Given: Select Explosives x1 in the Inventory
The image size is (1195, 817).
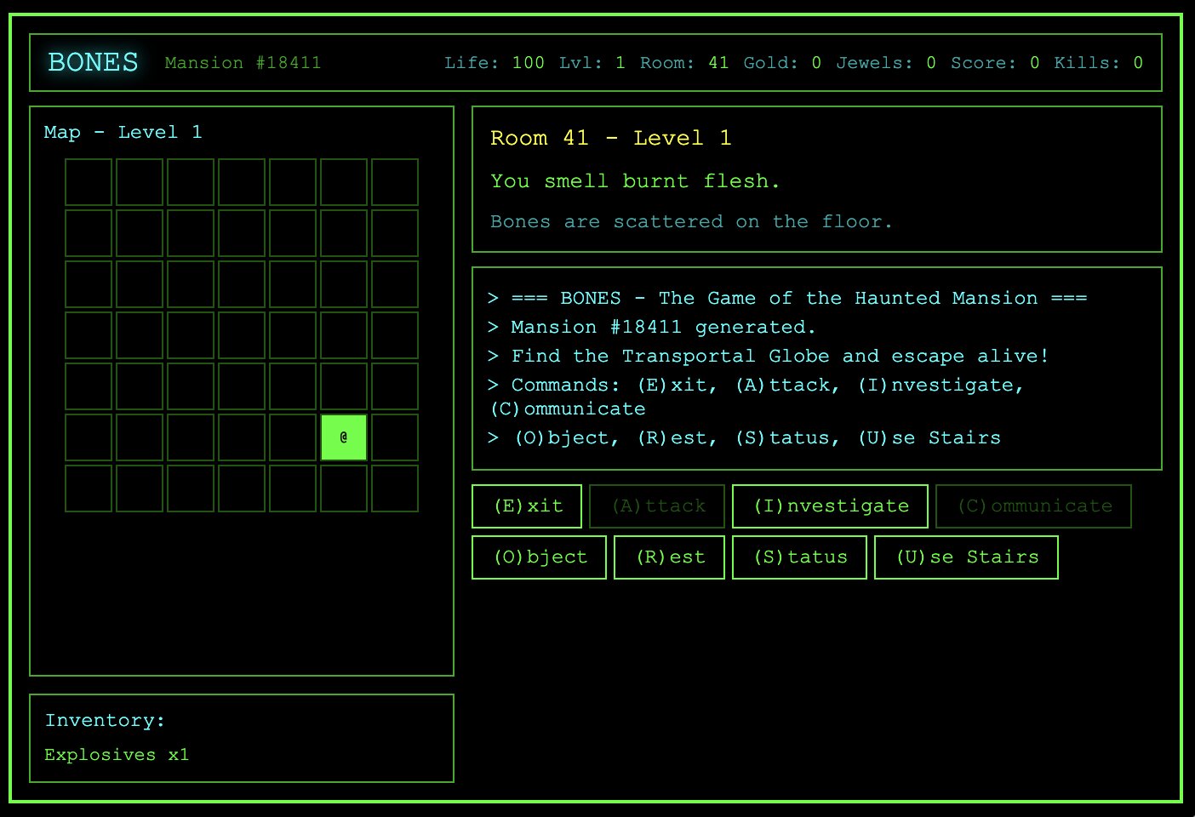Looking at the screenshot, I should click(117, 754).
